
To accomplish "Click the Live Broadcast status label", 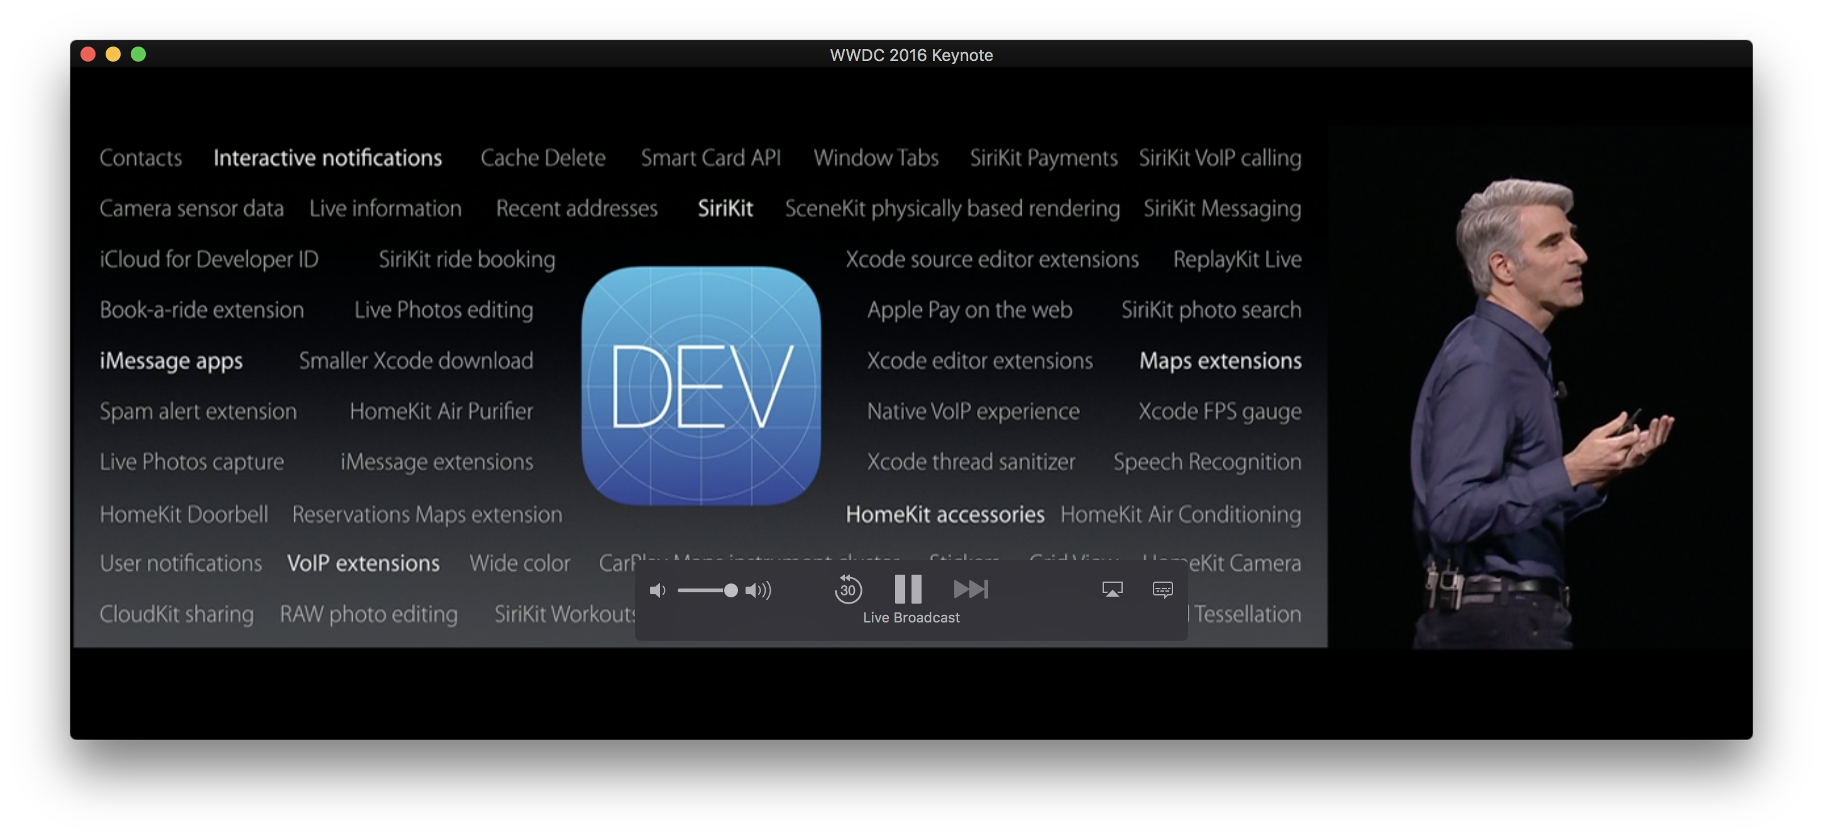I will (x=911, y=617).
